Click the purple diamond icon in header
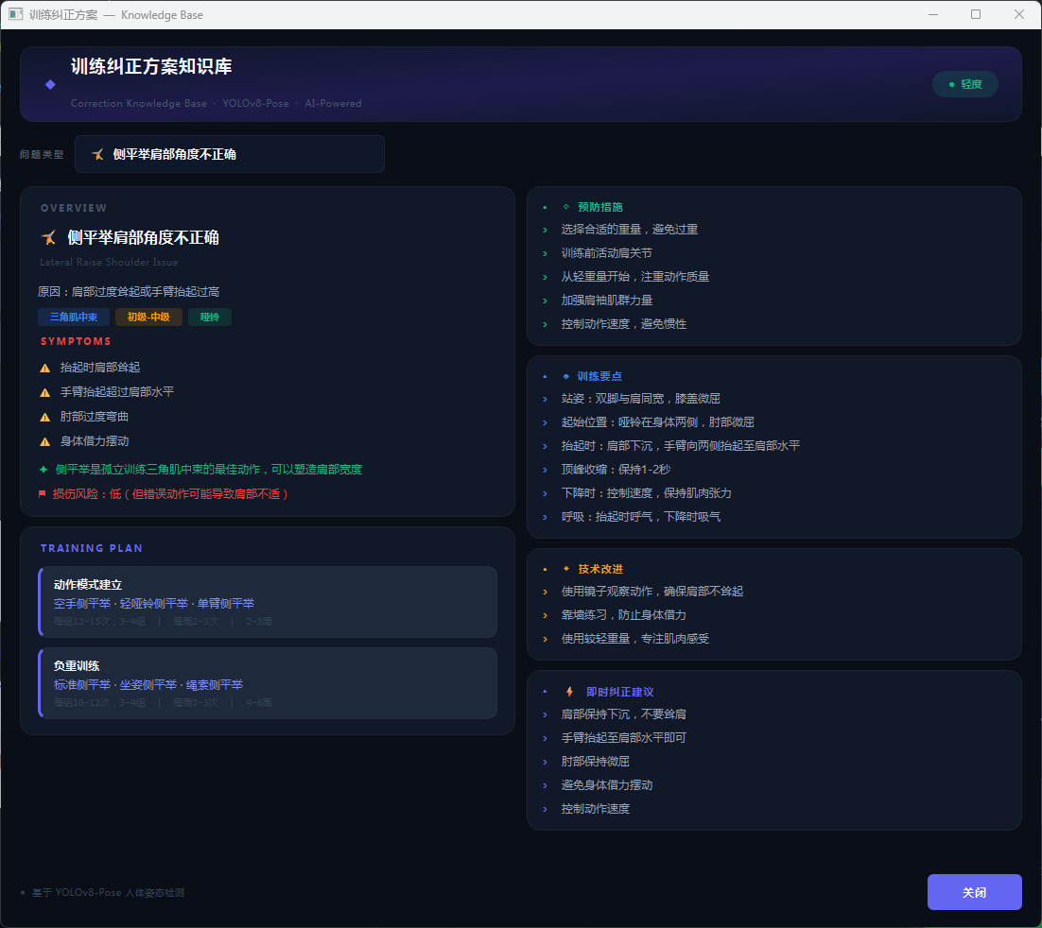This screenshot has height=928, width=1042. [x=50, y=85]
